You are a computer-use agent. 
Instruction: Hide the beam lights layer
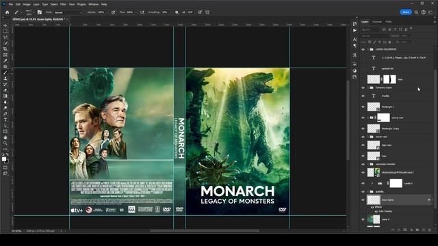pos(363,200)
